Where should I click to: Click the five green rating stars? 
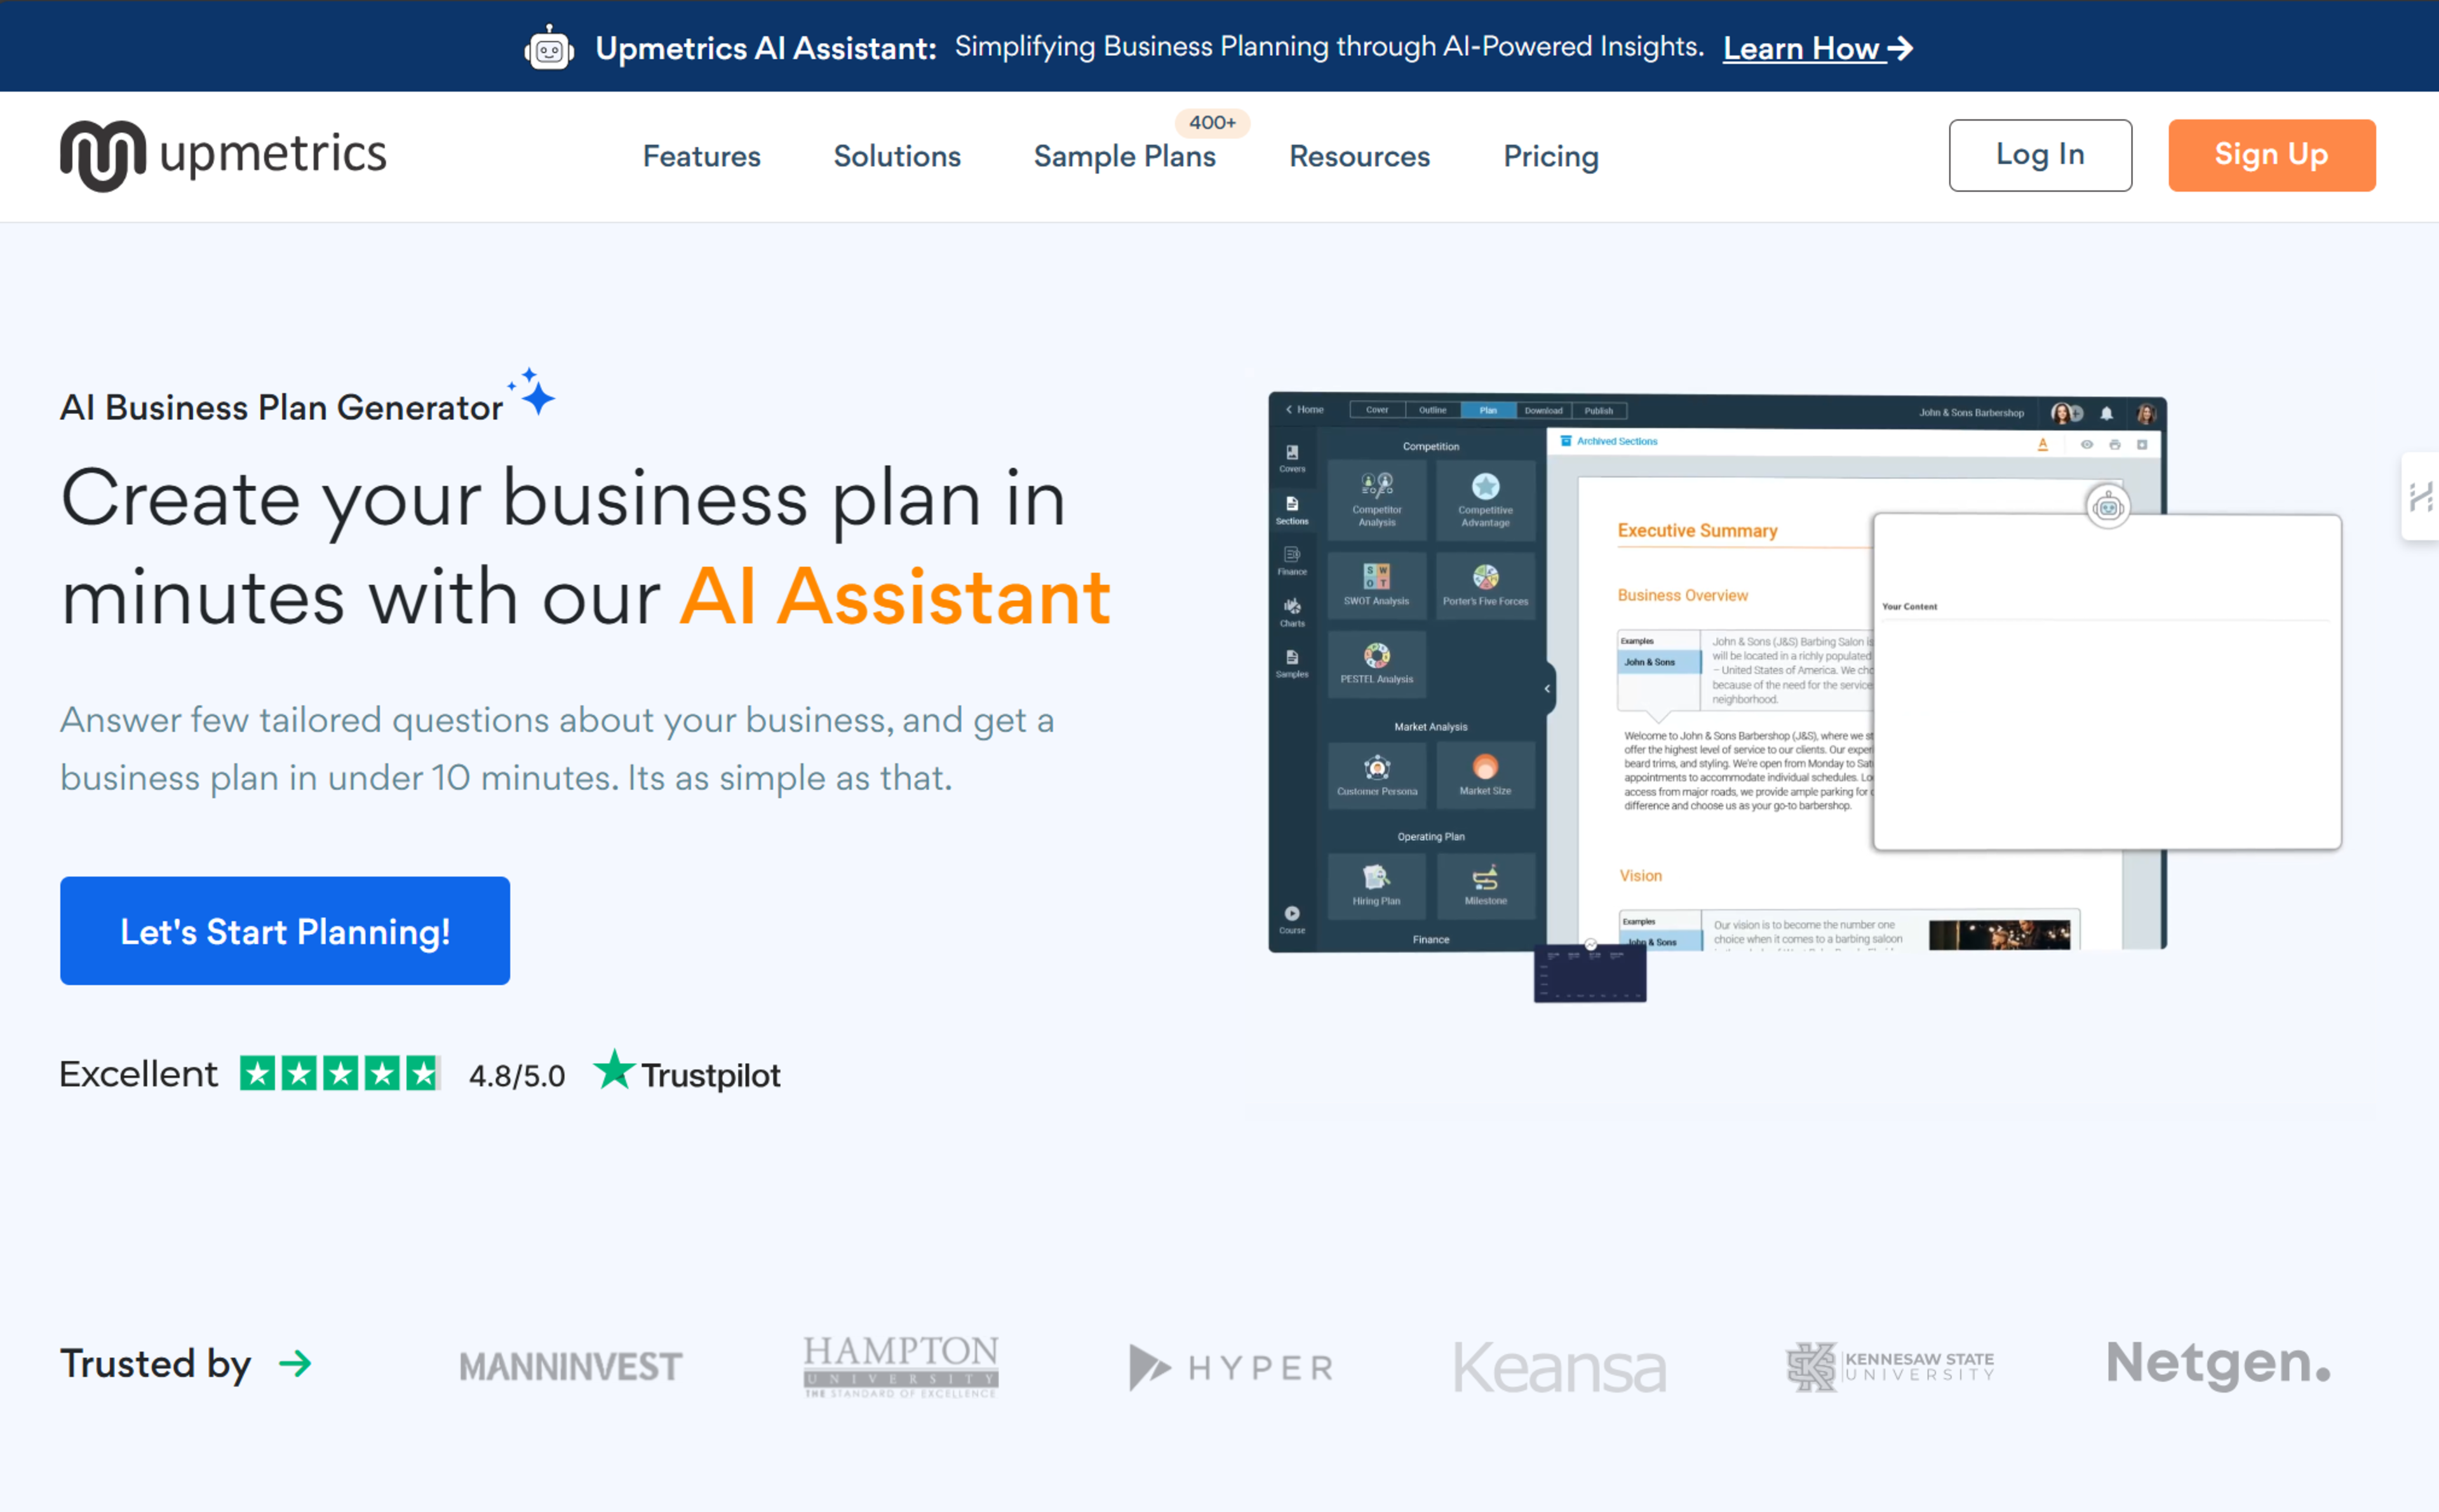point(339,1073)
